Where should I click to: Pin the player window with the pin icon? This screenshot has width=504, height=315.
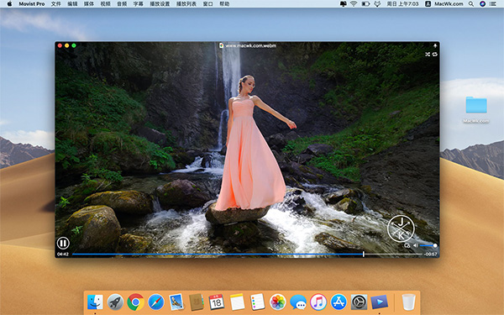point(435,45)
